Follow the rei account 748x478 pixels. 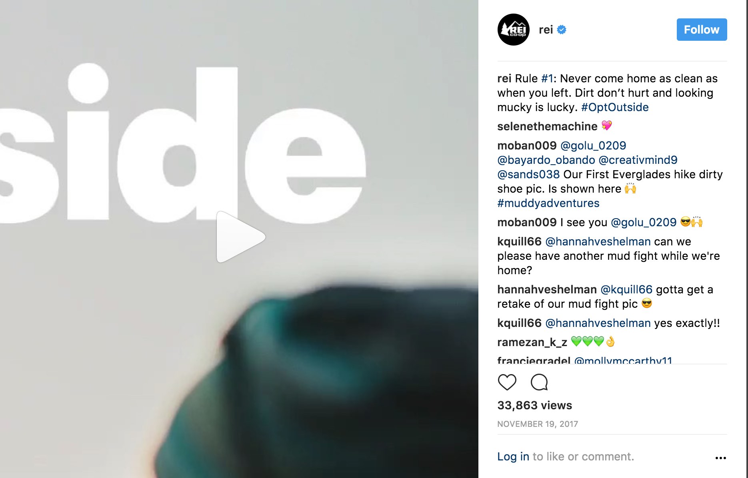click(x=702, y=30)
